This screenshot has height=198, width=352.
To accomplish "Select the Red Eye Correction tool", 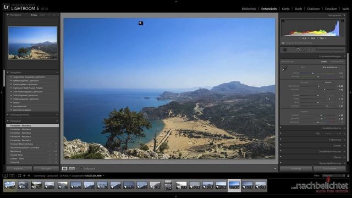I will click(298, 50).
